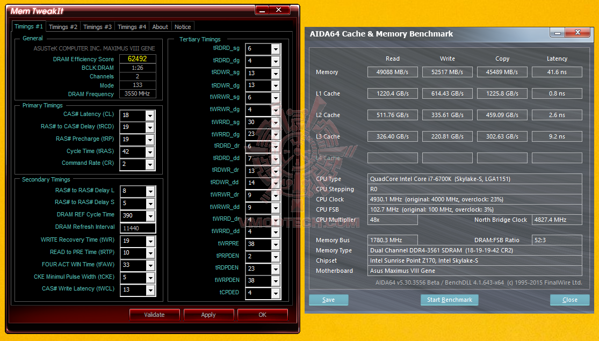Expand the tWRRD_dd dropdown

point(276,232)
